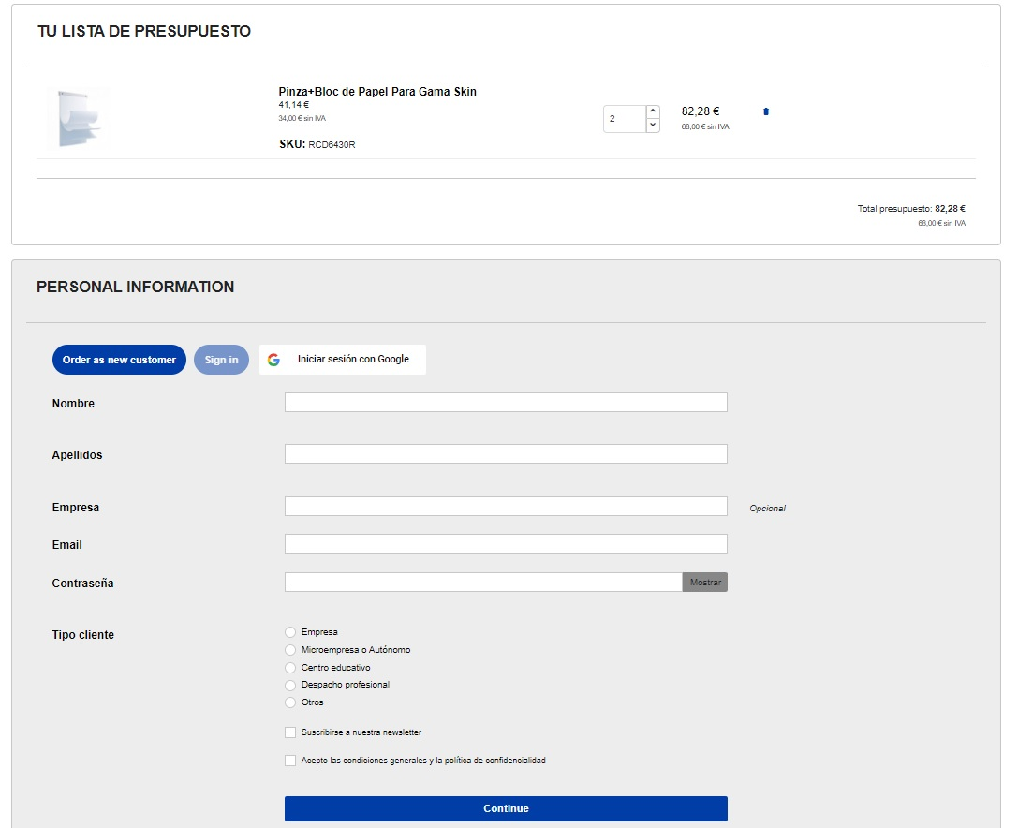
Task: Click the Google logo icon
Action: point(274,360)
